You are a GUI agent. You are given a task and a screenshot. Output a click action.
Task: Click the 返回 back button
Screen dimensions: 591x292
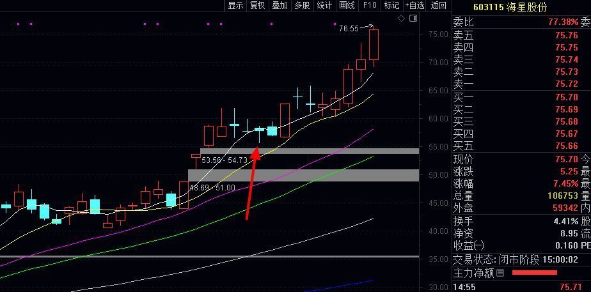pyautogui.click(x=438, y=5)
